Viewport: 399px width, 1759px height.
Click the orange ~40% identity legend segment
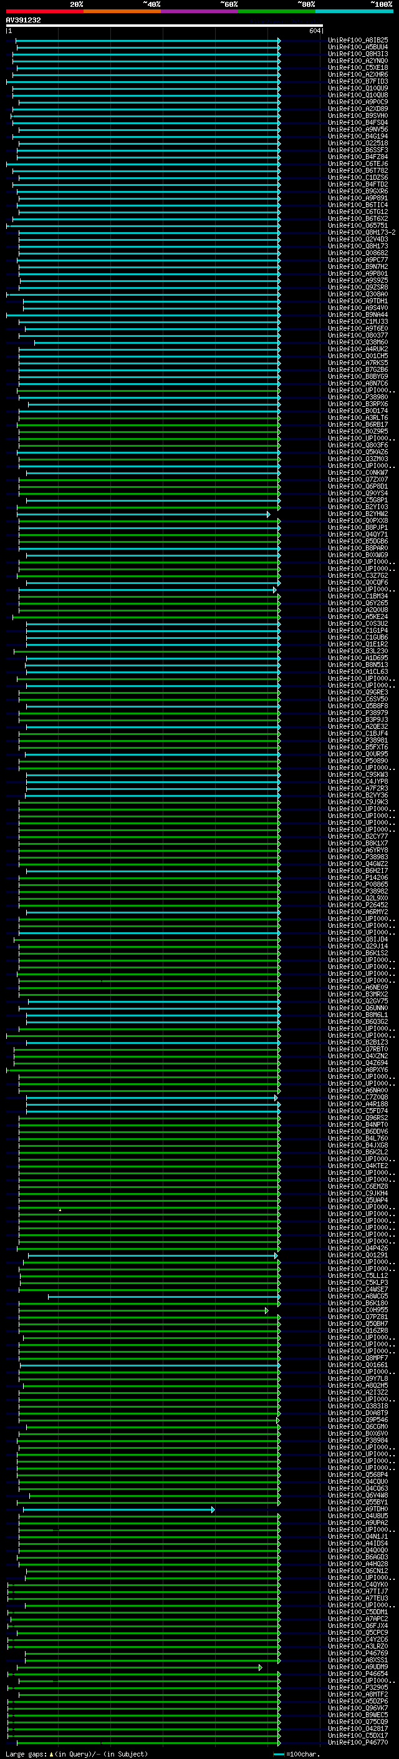coord(122,11)
